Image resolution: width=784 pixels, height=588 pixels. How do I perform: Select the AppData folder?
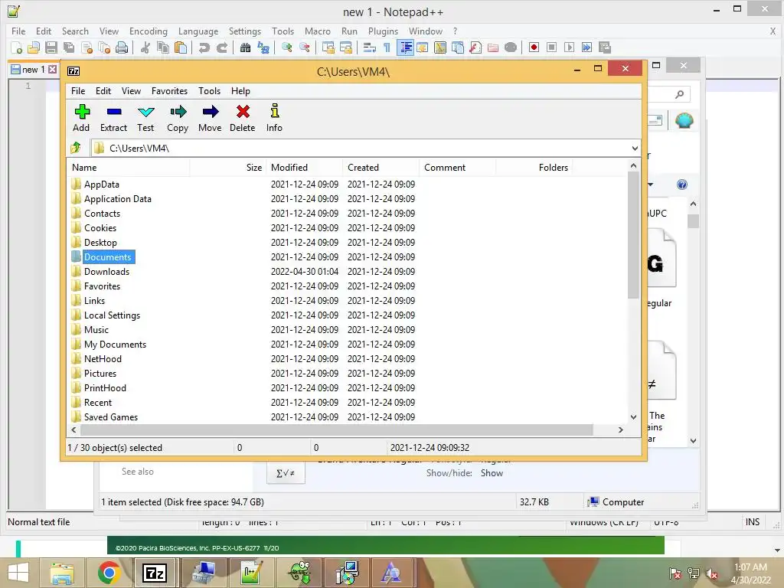coord(102,185)
